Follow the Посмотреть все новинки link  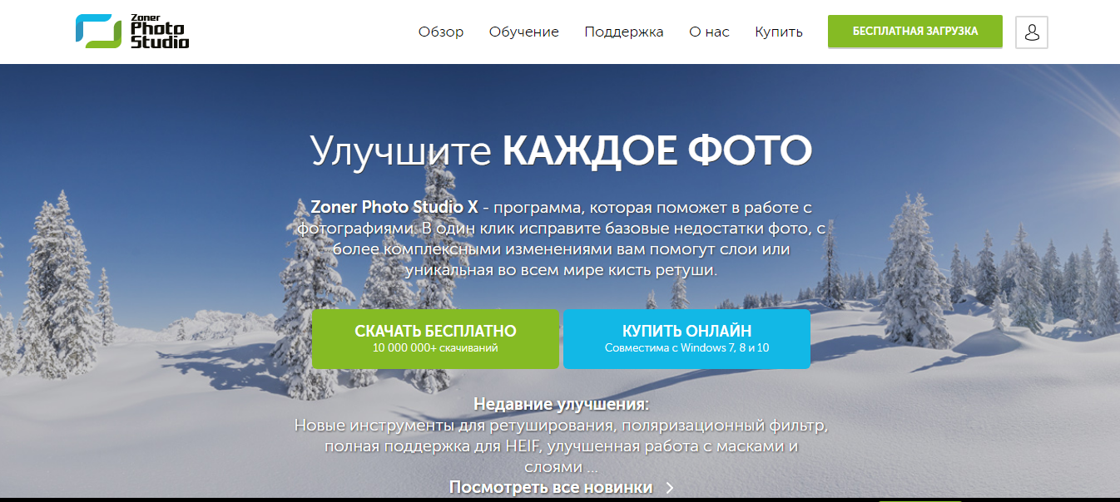(x=551, y=487)
